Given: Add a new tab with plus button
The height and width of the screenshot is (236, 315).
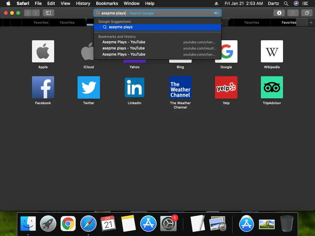Looking at the screenshot, I should (311, 22).
